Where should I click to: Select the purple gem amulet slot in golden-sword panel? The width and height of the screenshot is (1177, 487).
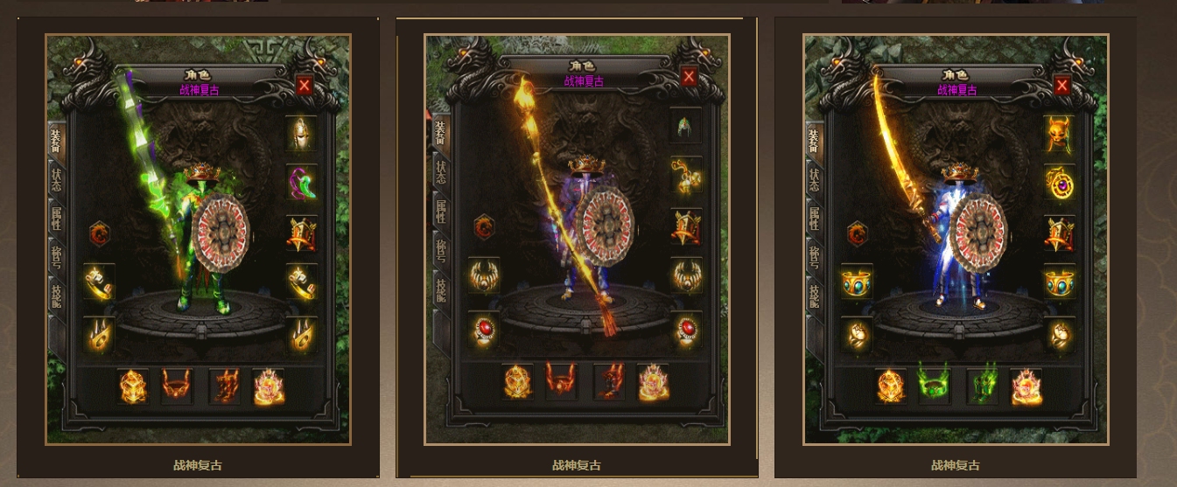pyautogui.click(x=1060, y=182)
